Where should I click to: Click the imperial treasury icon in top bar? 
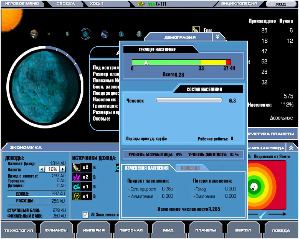(x=141, y=4)
